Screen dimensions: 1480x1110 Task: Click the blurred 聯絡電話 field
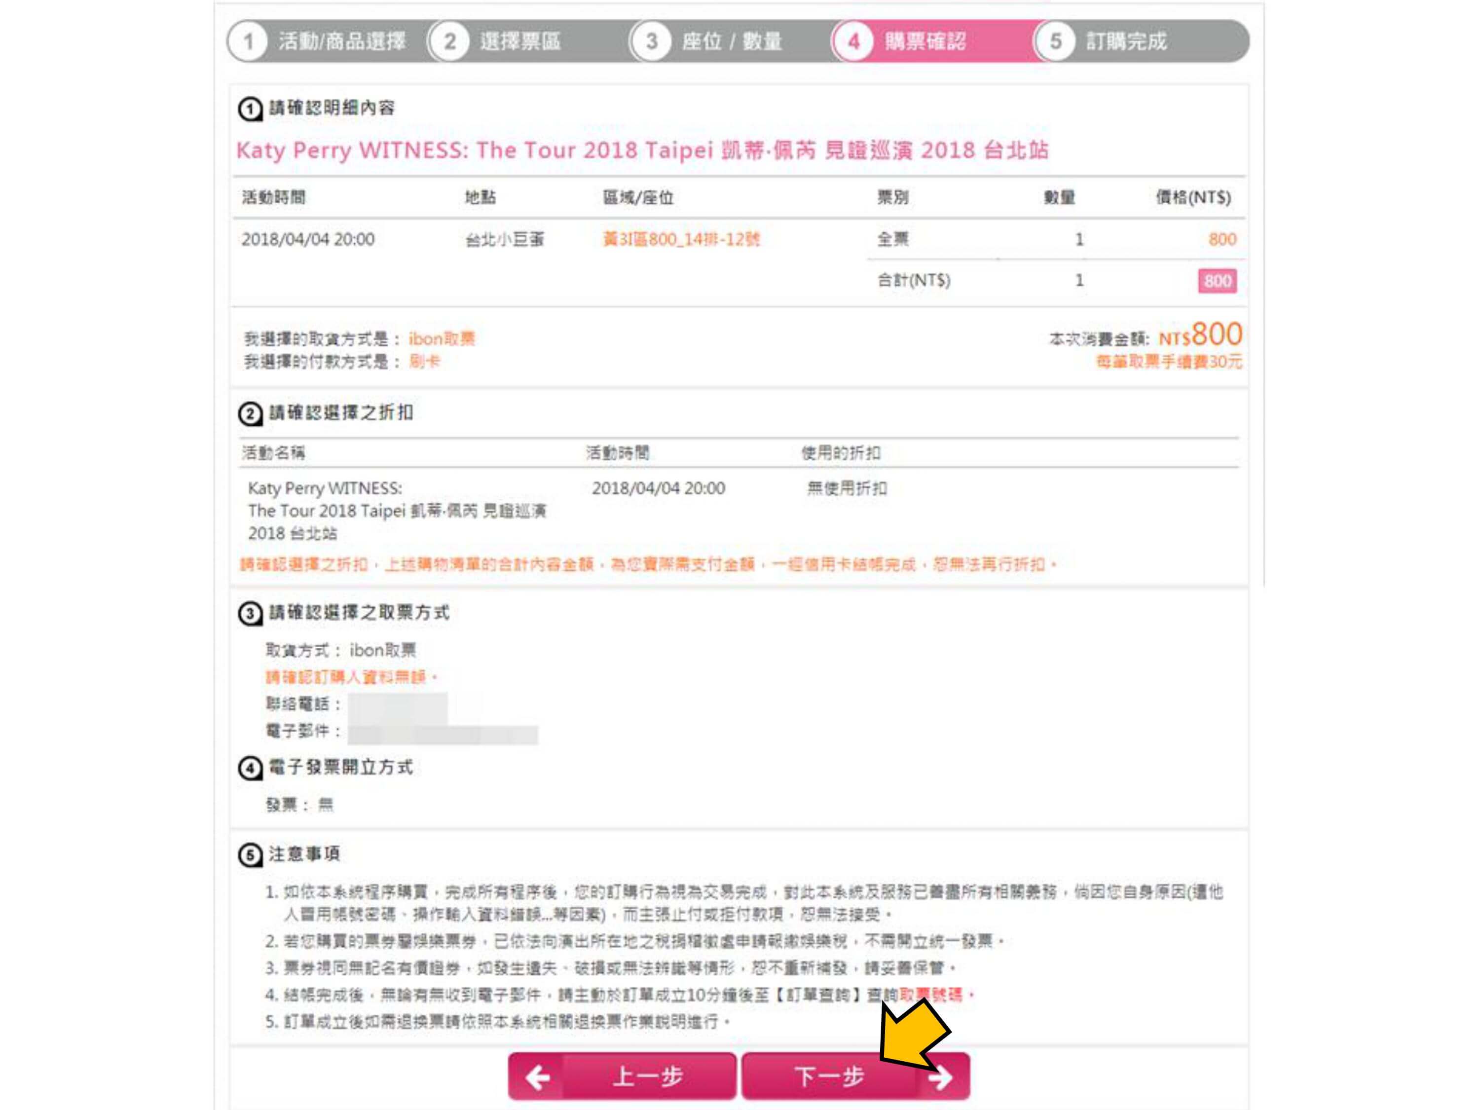tap(398, 704)
